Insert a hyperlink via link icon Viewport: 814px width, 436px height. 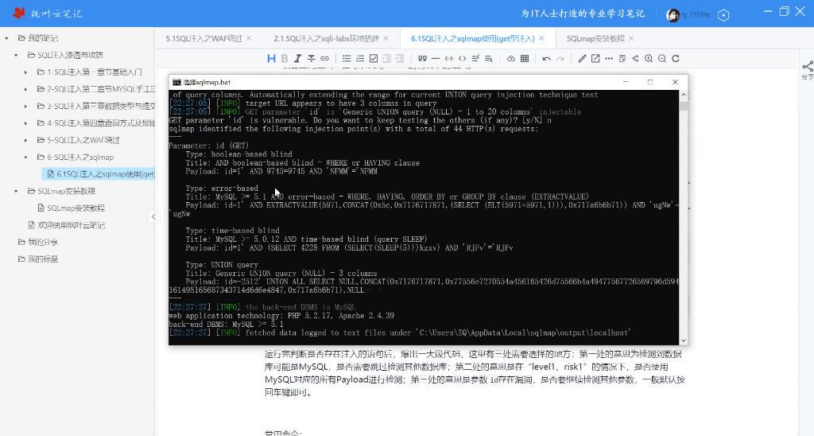pyautogui.click(x=324, y=59)
